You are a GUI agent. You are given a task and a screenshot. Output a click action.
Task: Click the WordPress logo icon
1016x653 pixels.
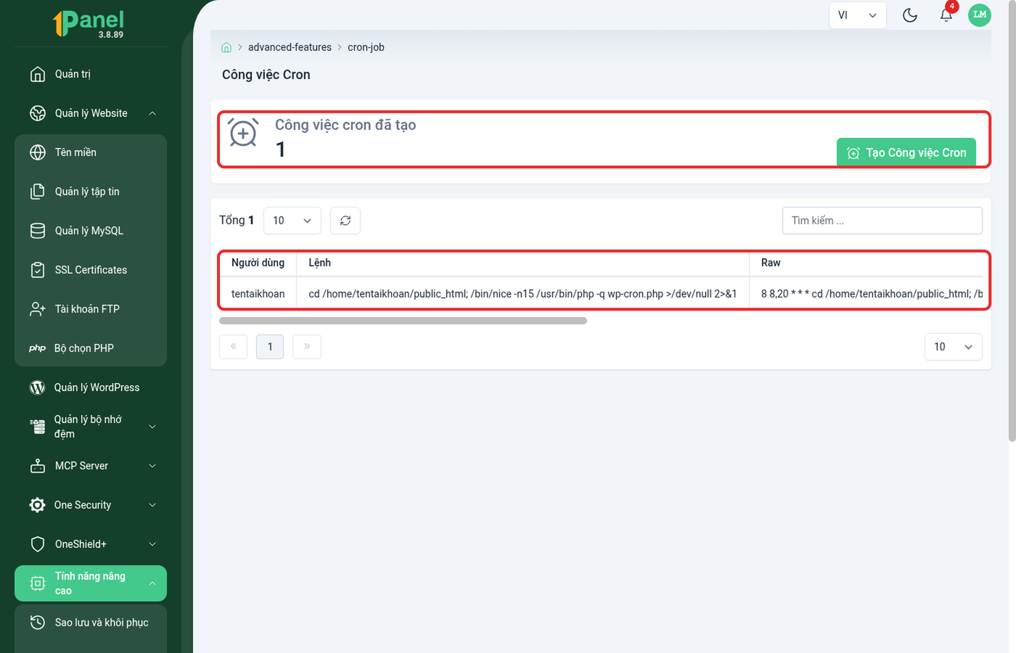click(37, 387)
